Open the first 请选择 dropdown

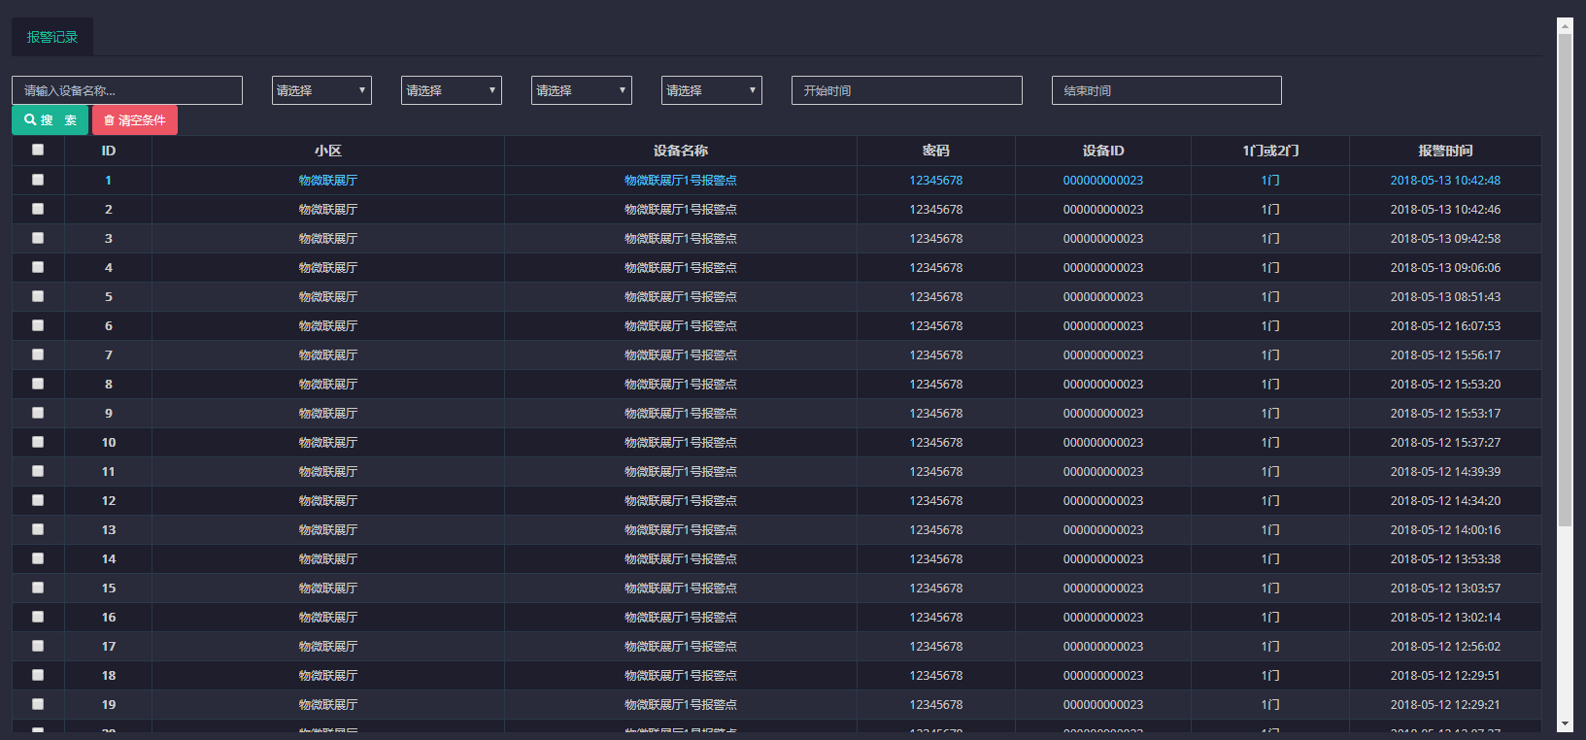[321, 90]
